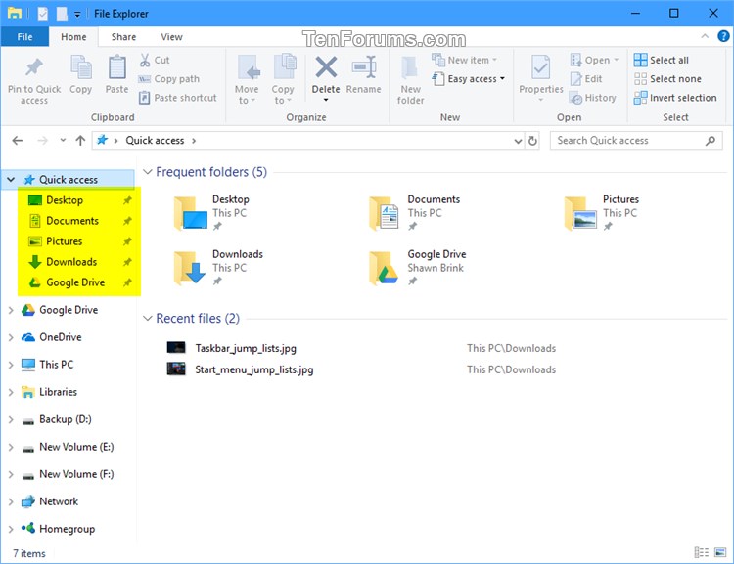Click Select all in ribbon
734x564 pixels.
(662, 60)
